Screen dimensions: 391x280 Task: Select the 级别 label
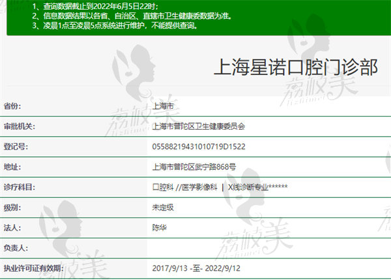click(12, 207)
